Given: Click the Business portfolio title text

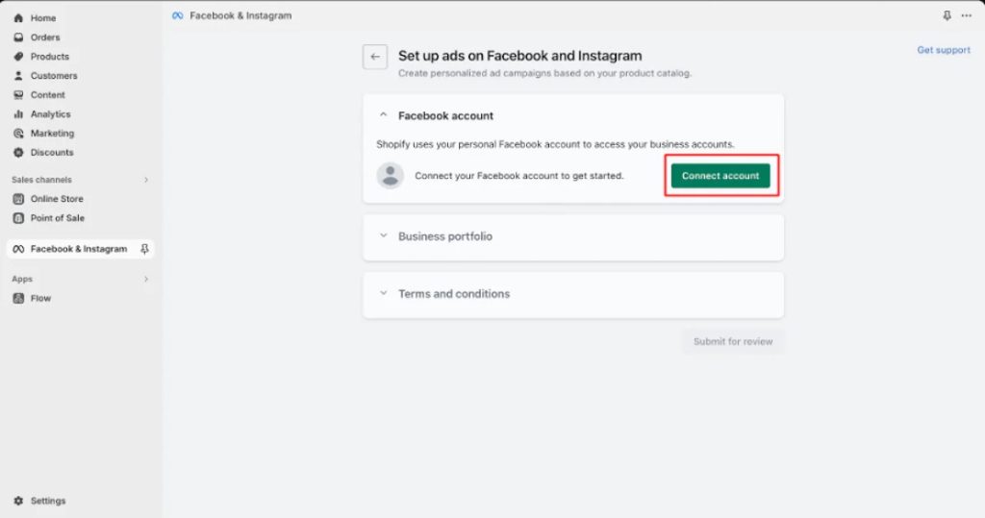Looking at the screenshot, I should 445,236.
